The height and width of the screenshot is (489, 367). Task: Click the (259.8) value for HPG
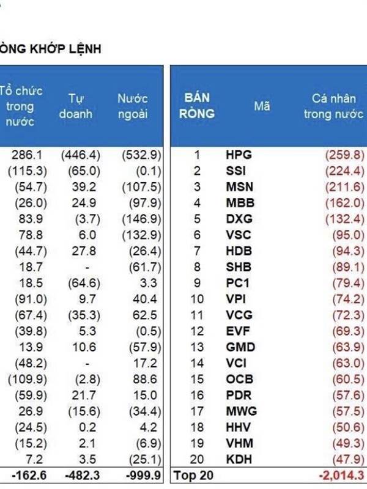point(345,155)
